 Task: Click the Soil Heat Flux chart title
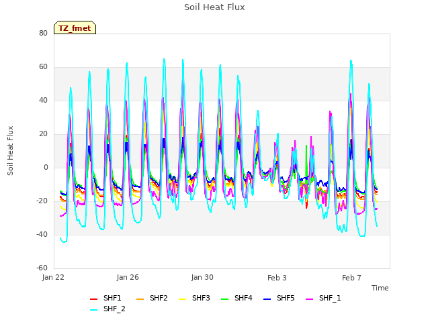214,7
